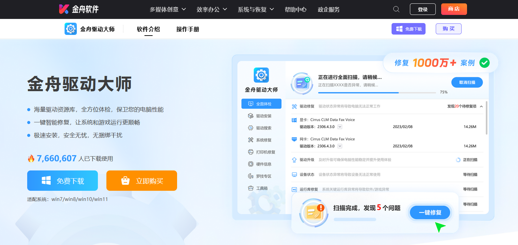Click 等待扫描 status in 设备状态 row

470,175
